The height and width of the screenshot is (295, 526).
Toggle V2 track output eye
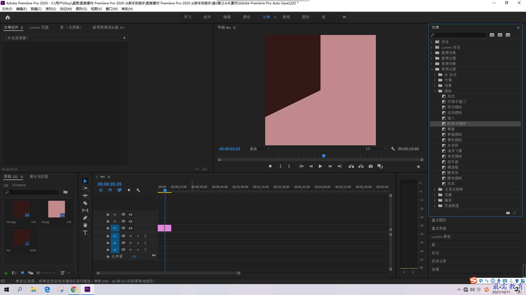[131, 221]
